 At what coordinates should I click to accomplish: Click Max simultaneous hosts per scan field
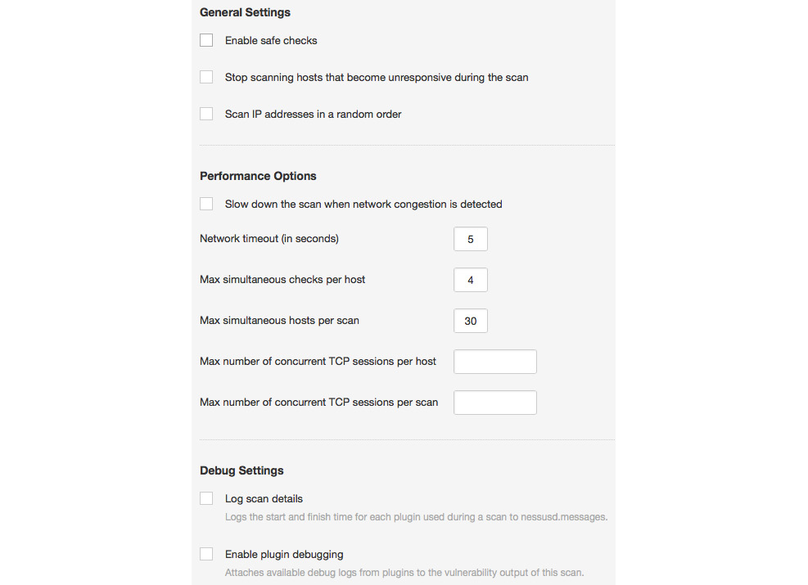[x=471, y=321]
